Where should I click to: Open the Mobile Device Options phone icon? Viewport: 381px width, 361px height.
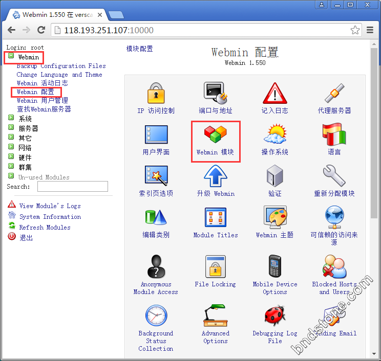275,266
